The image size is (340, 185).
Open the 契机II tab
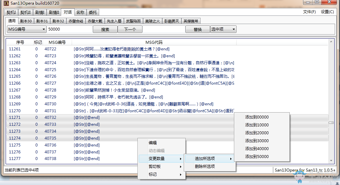(x=25, y=13)
